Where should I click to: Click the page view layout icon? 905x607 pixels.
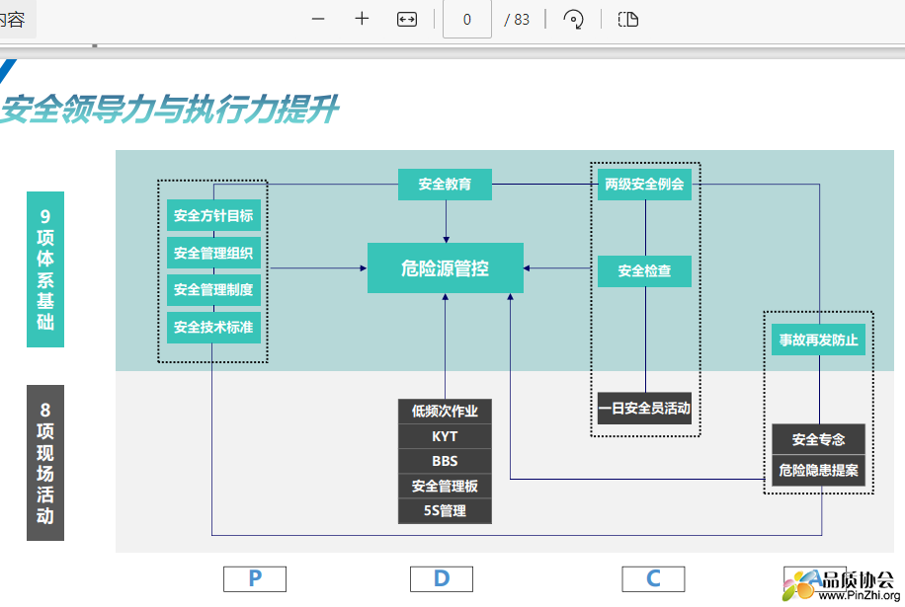628,20
